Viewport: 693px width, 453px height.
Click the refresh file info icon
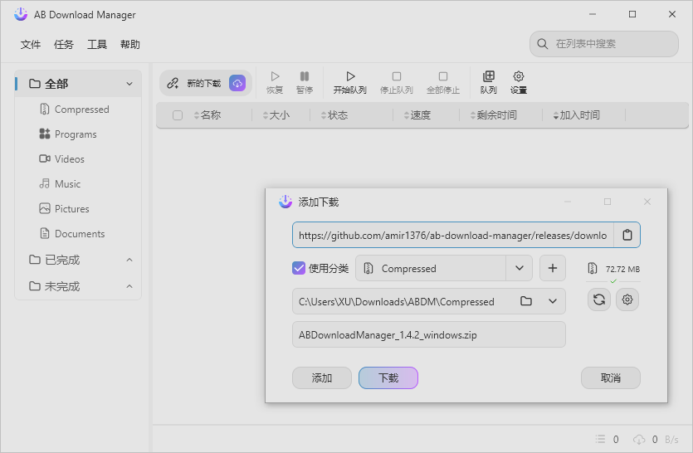[599, 300]
